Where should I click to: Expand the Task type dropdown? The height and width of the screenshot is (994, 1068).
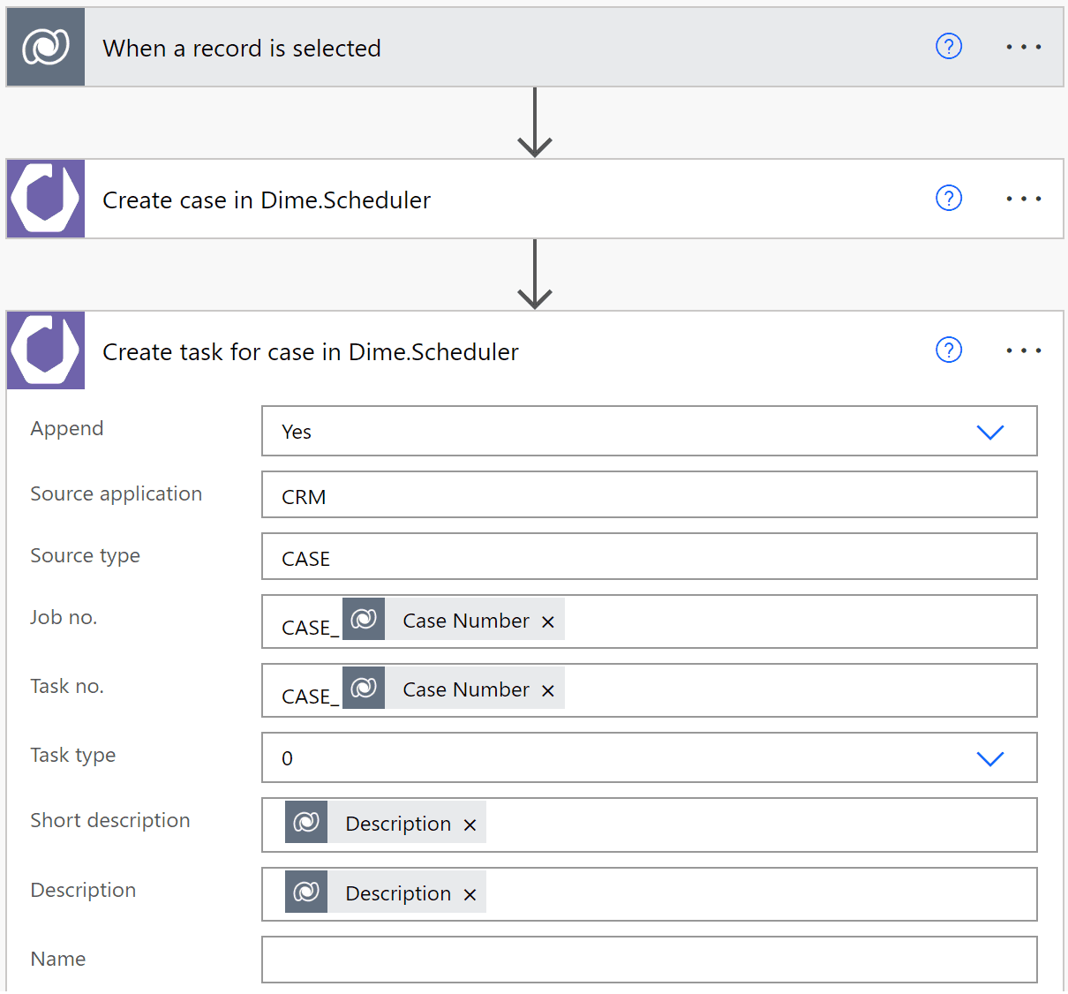(x=989, y=758)
